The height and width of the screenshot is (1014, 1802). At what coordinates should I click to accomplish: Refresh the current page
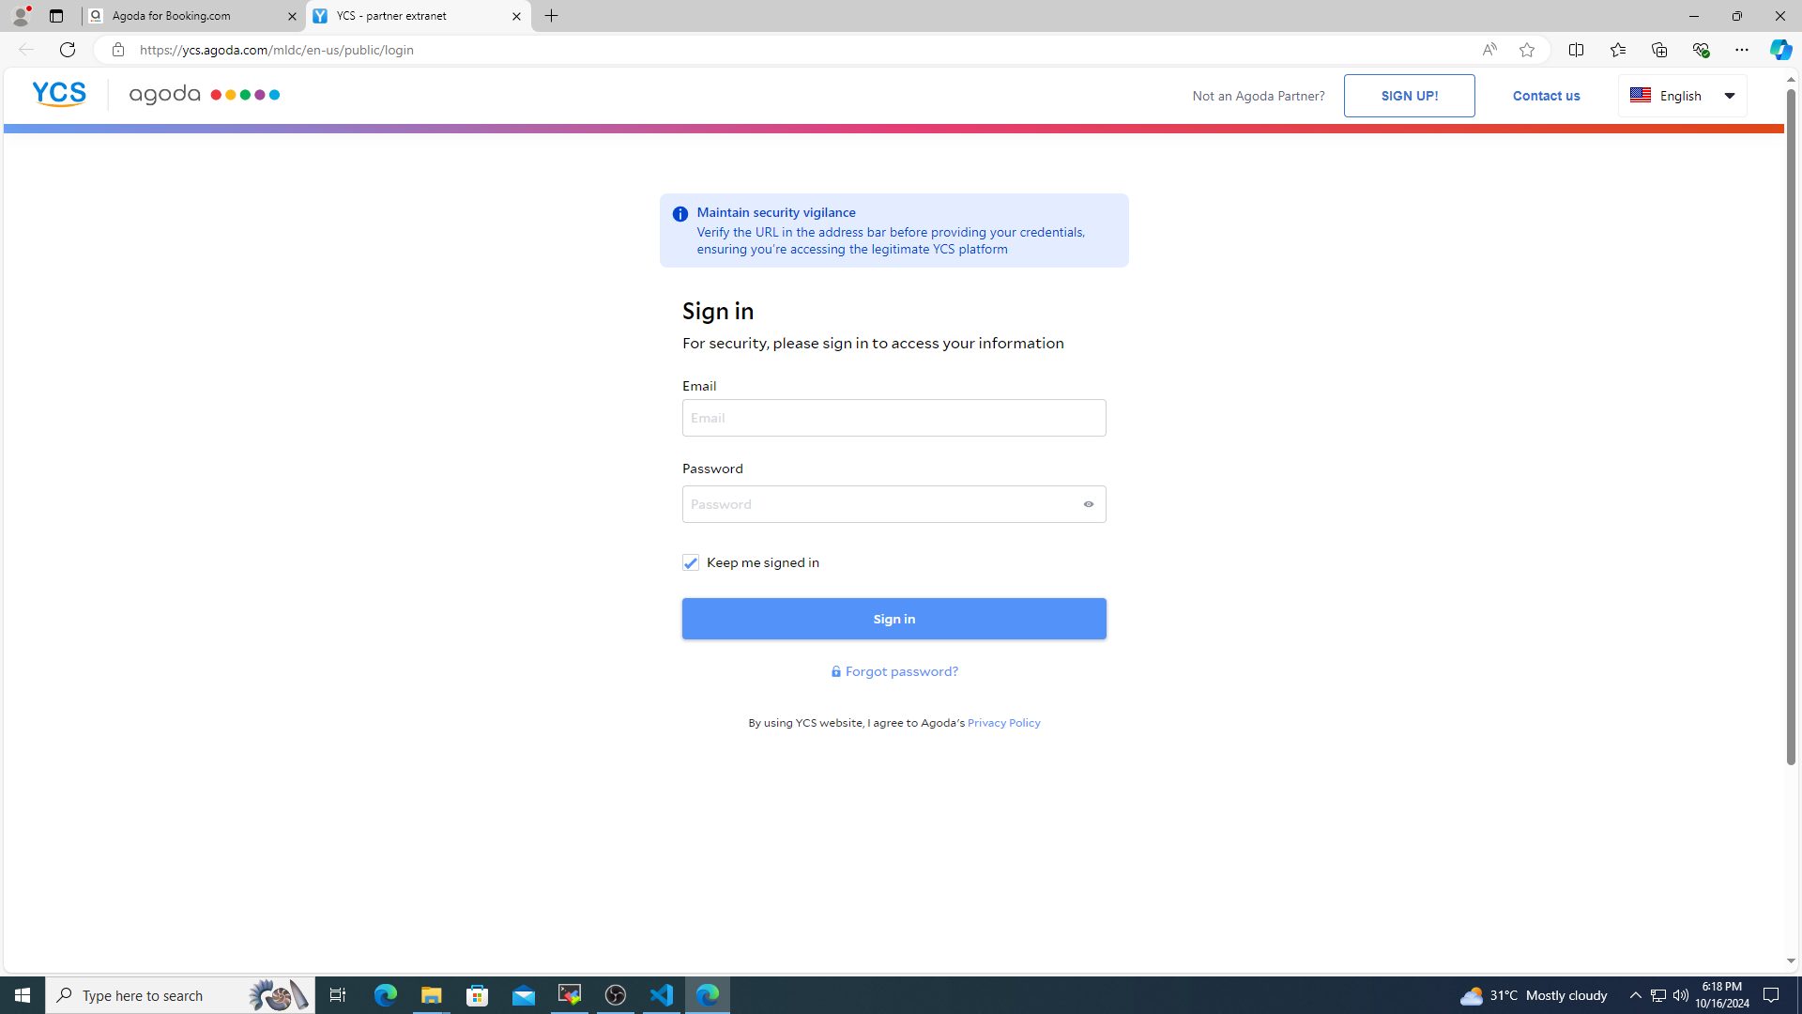[x=67, y=50]
